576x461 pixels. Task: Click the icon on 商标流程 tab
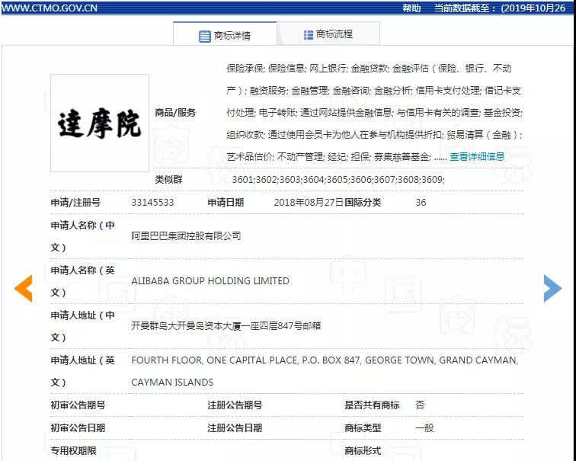click(x=309, y=35)
